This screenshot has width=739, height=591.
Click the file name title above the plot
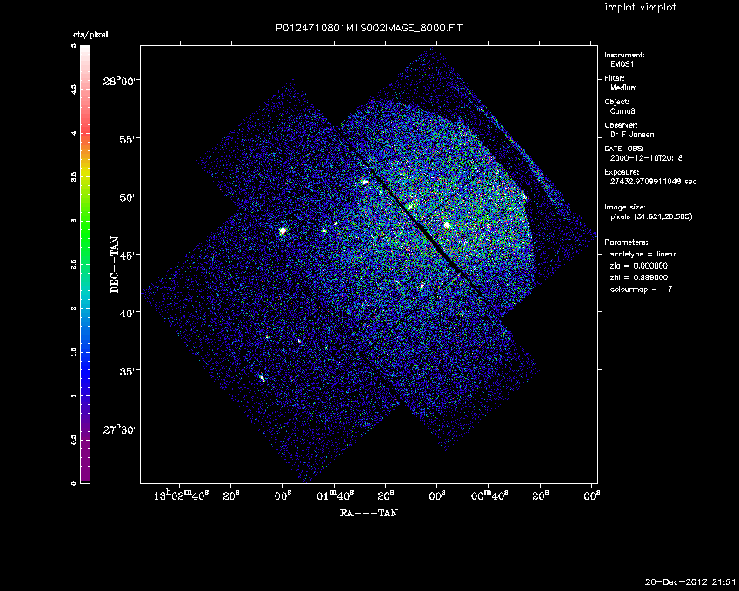click(x=369, y=29)
